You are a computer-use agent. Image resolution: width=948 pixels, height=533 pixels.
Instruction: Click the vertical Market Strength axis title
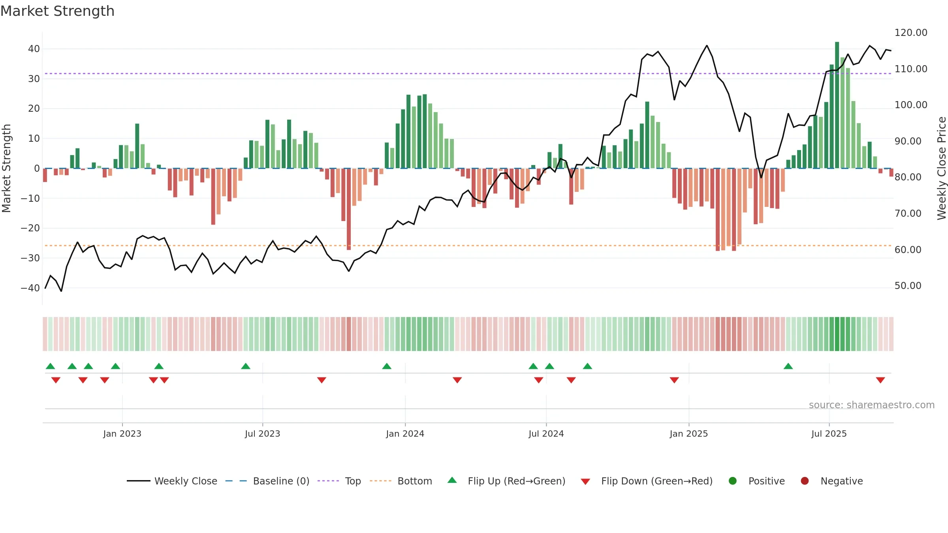pos(6,168)
